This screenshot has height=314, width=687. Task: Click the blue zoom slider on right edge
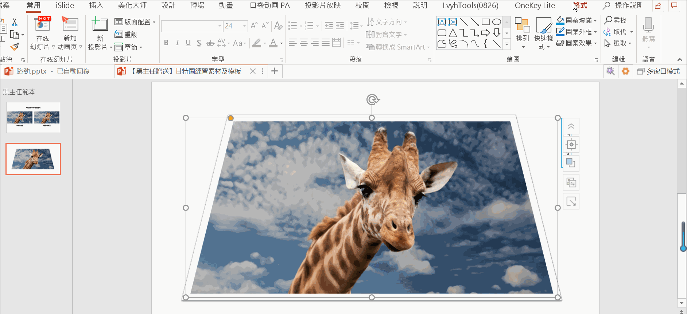tap(683, 237)
